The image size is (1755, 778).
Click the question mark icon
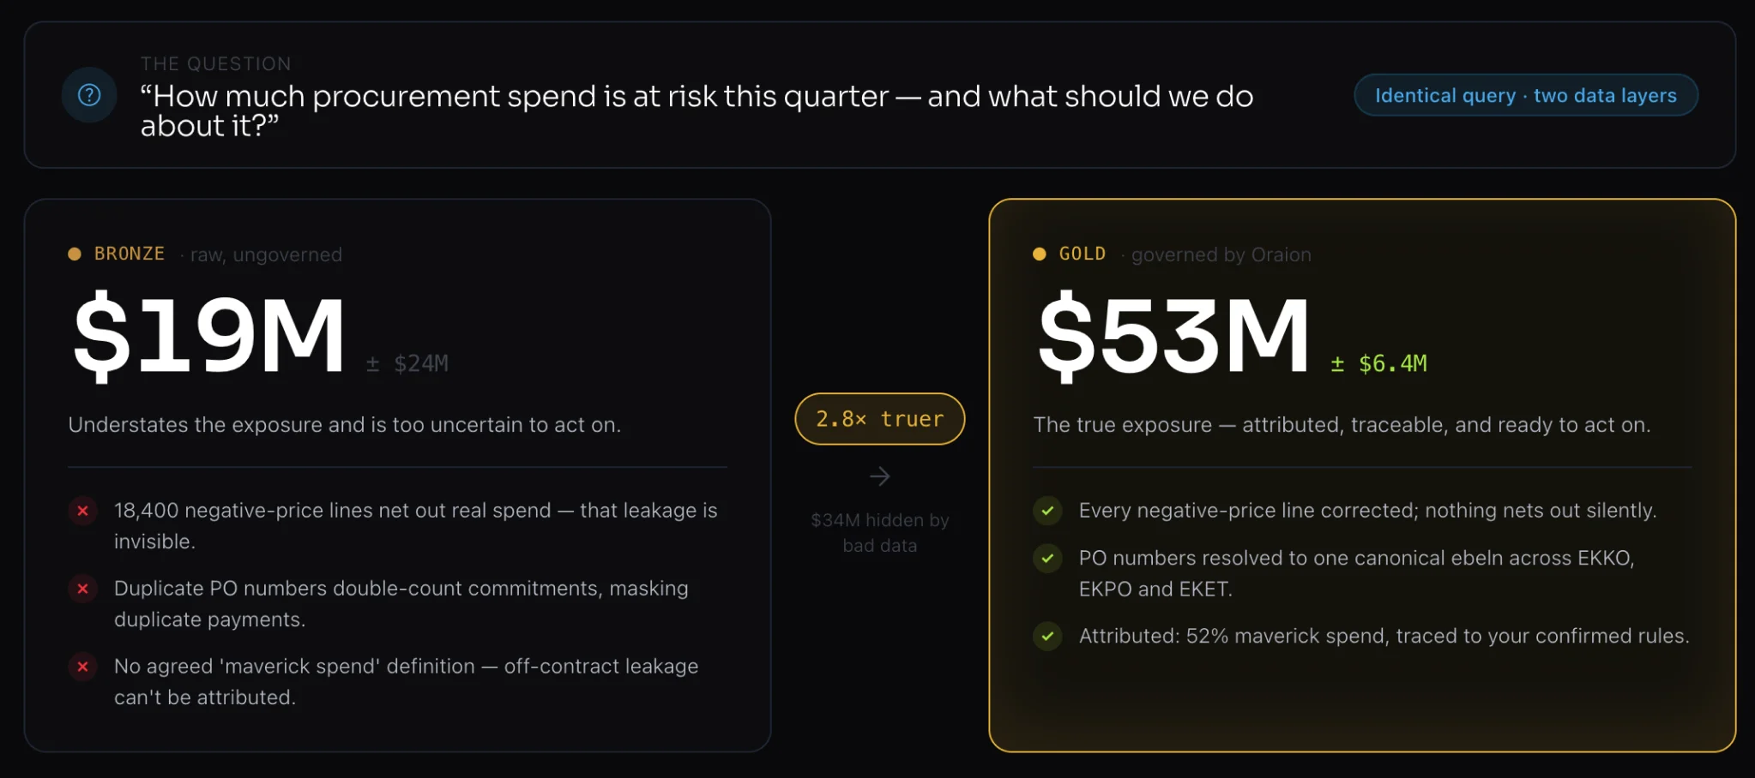(89, 95)
